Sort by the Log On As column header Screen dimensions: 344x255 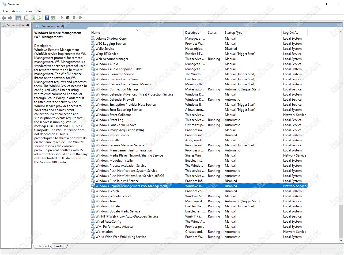tap(294, 33)
